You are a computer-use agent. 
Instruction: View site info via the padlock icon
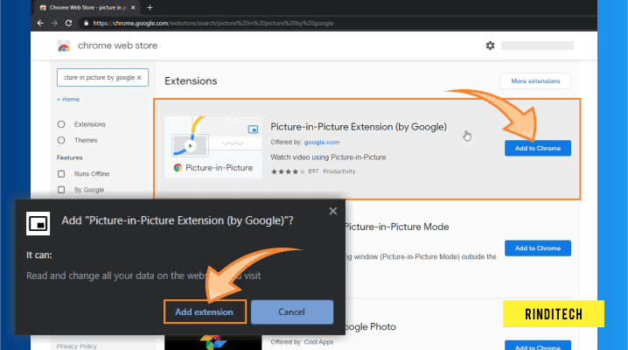click(x=86, y=24)
